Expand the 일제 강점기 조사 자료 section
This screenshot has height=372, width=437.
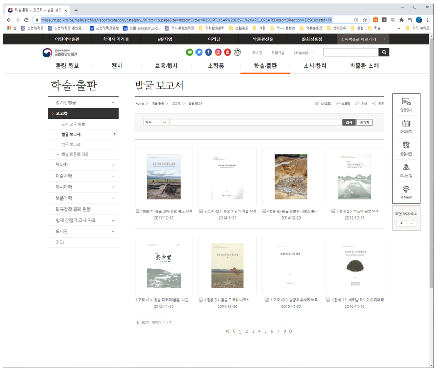point(113,221)
